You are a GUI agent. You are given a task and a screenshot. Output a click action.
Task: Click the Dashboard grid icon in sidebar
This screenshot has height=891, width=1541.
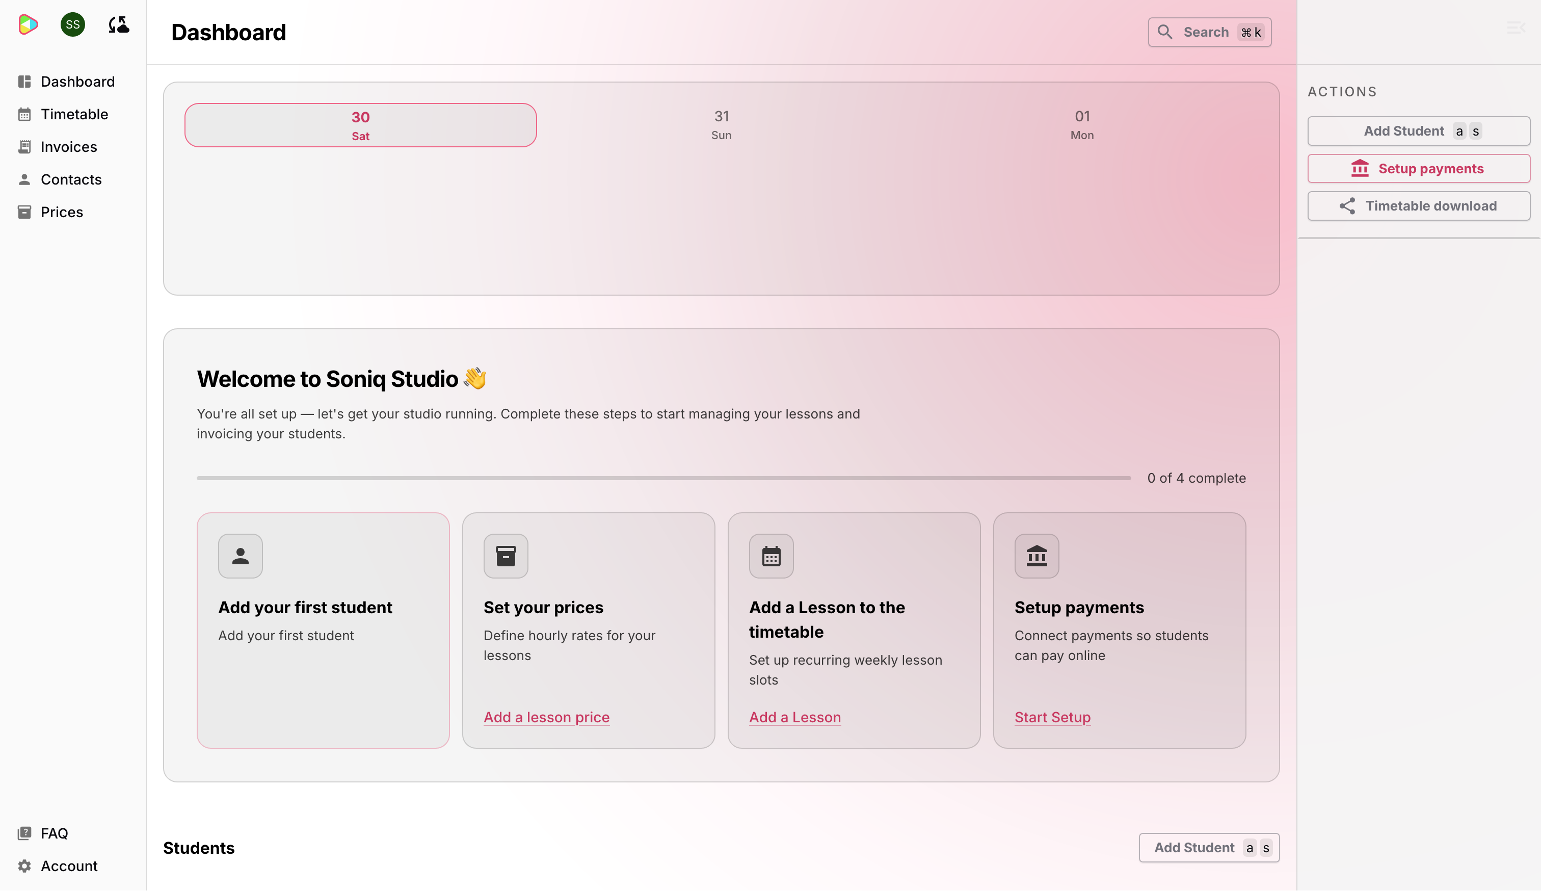24,82
